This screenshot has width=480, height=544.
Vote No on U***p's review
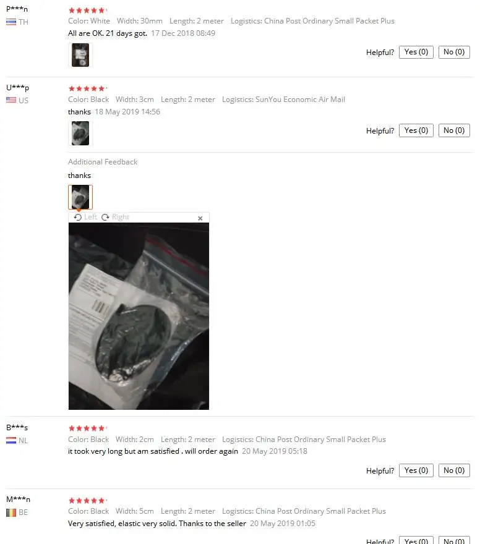tap(454, 130)
